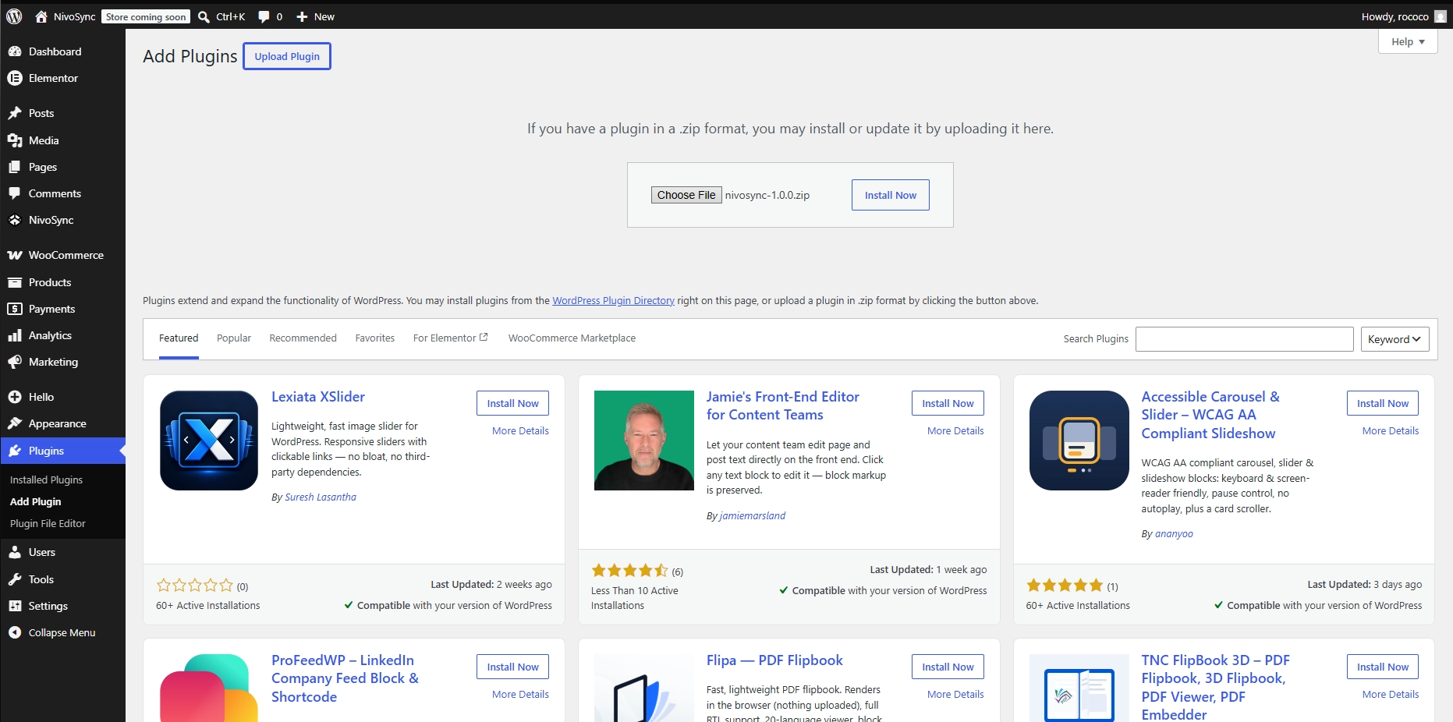Click Howdy, rococo account menu

tap(1403, 16)
